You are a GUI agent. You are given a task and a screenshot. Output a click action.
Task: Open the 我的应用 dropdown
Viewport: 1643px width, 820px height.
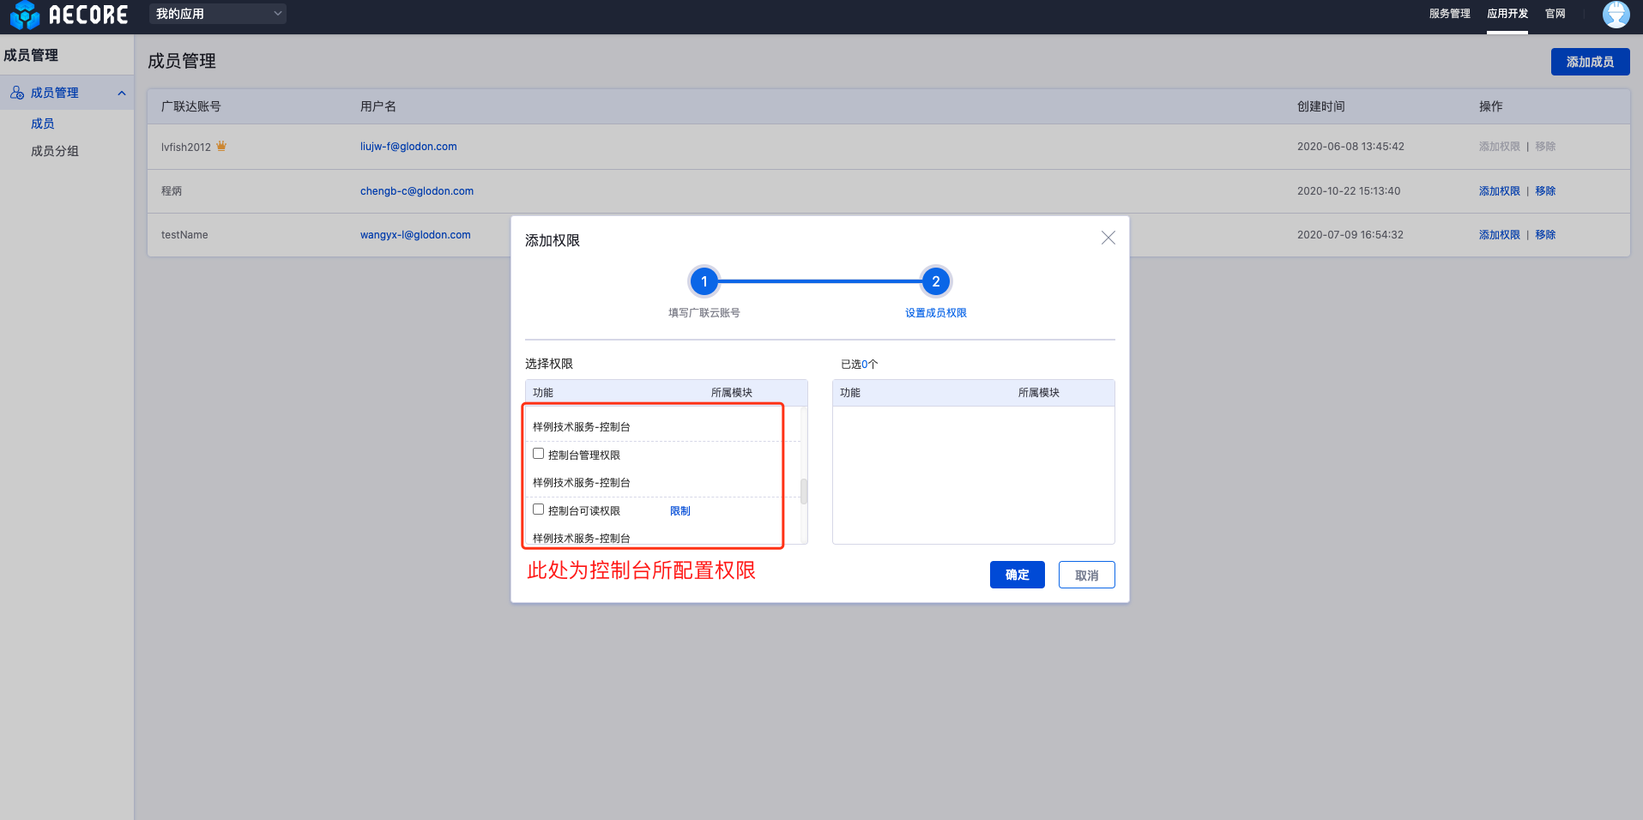pyautogui.click(x=218, y=14)
